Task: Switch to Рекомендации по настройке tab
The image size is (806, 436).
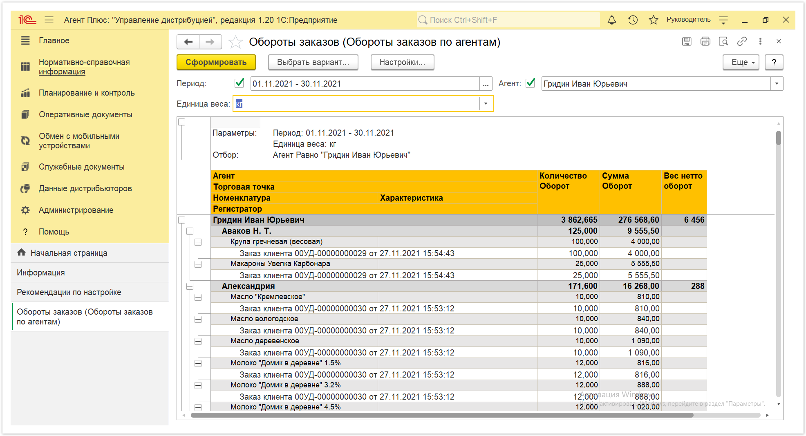Action: (x=90, y=292)
